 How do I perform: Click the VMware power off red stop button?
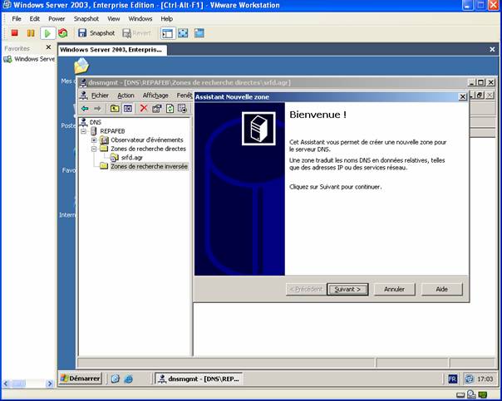[x=14, y=33]
